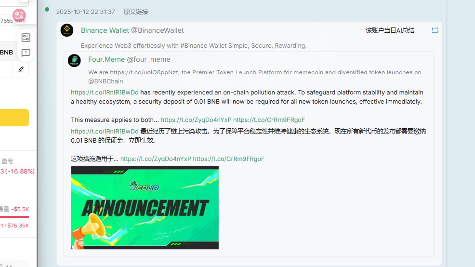Click the retweet icon beside AI summary
This screenshot has width=475, height=267.
tap(435, 30)
